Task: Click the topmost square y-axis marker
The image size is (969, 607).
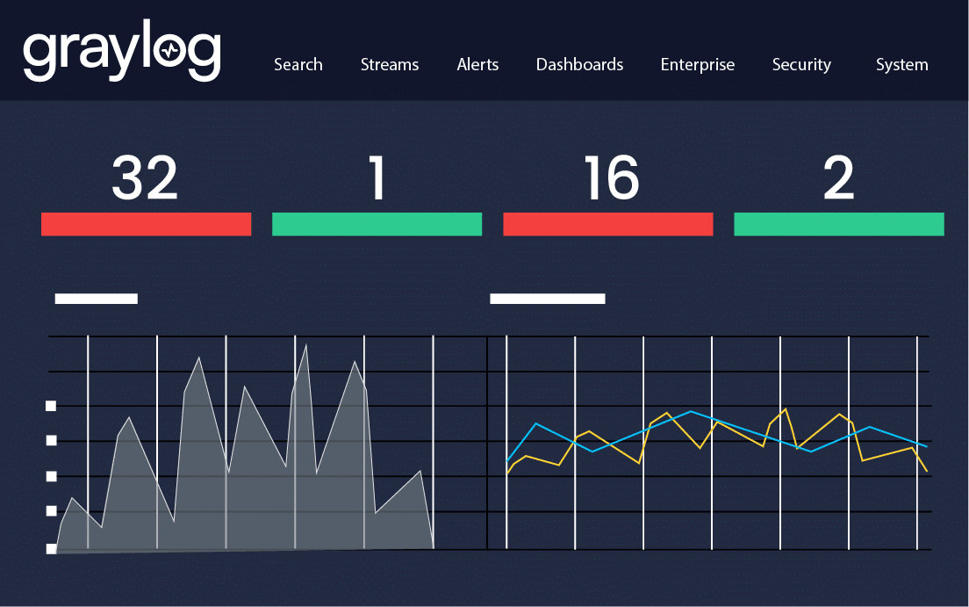Action: (51, 406)
